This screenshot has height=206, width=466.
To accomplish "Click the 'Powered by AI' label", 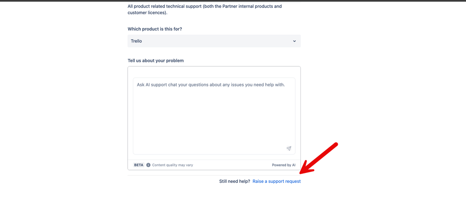I will 284,165.
